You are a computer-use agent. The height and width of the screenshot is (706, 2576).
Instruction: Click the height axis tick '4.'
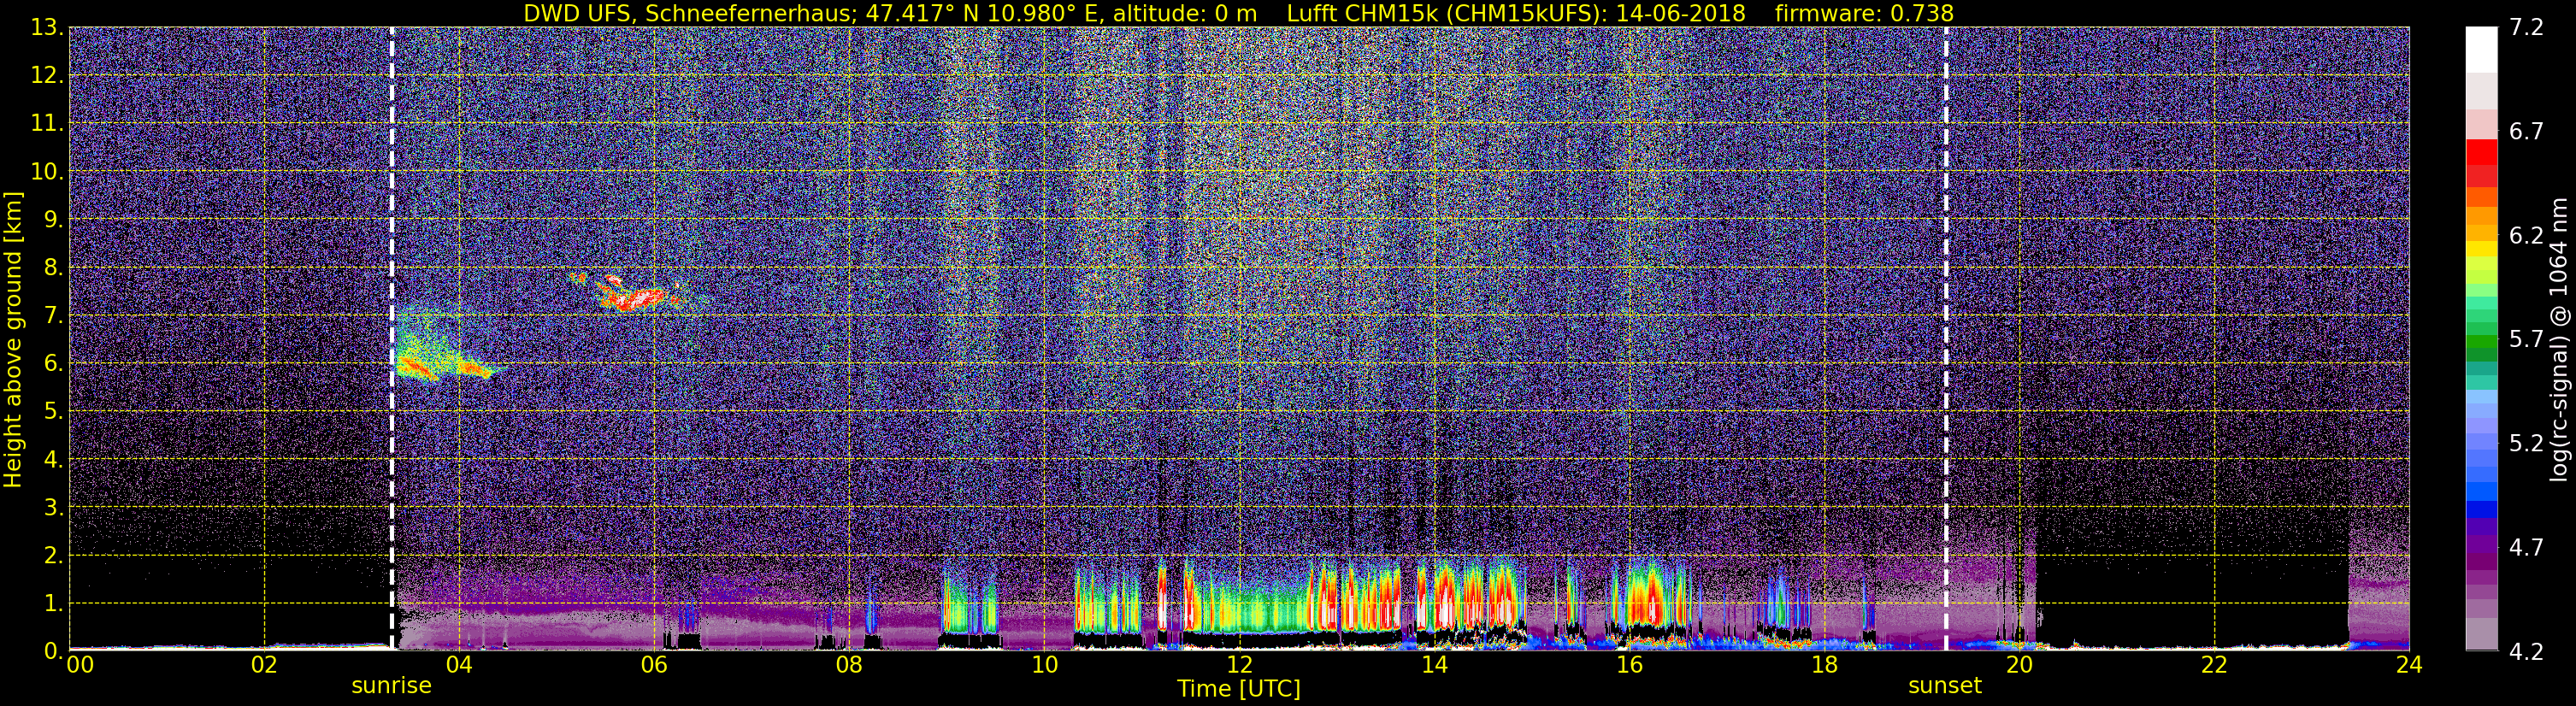tap(53, 459)
